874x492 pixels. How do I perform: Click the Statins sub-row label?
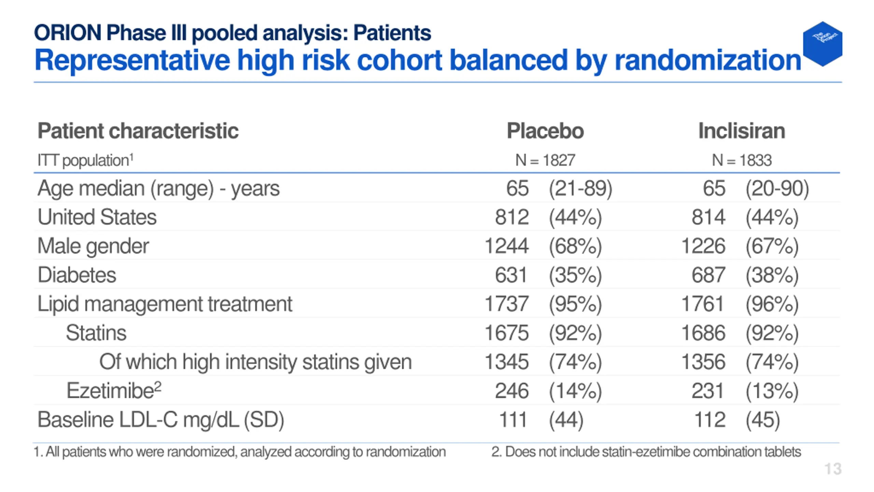pos(96,333)
